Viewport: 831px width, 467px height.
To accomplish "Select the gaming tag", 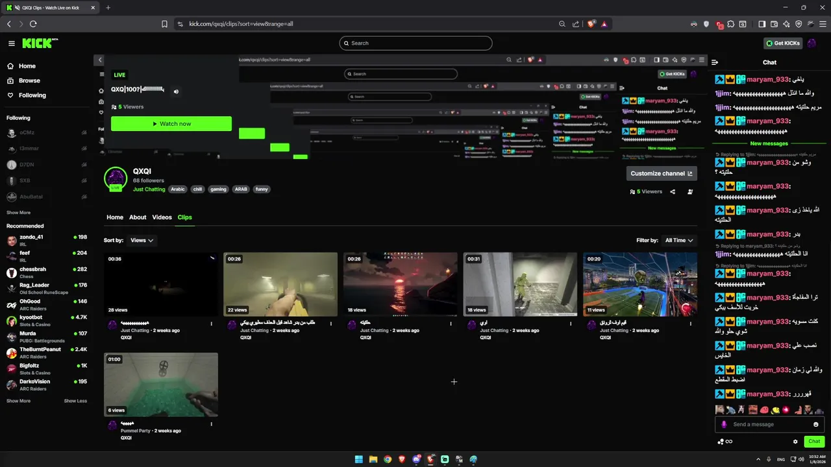I will [218, 189].
